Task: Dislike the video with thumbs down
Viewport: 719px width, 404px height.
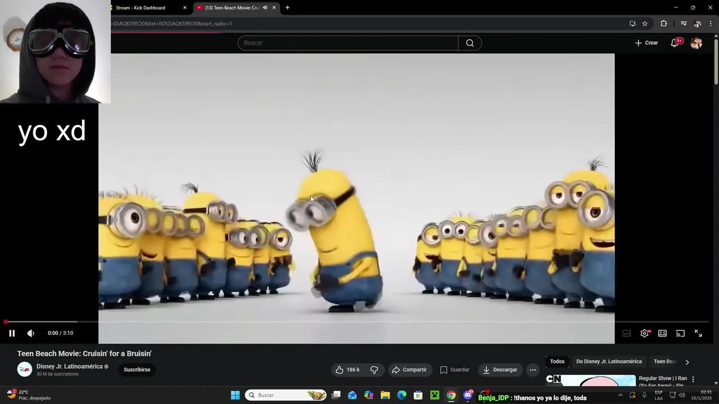Action: click(374, 370)
